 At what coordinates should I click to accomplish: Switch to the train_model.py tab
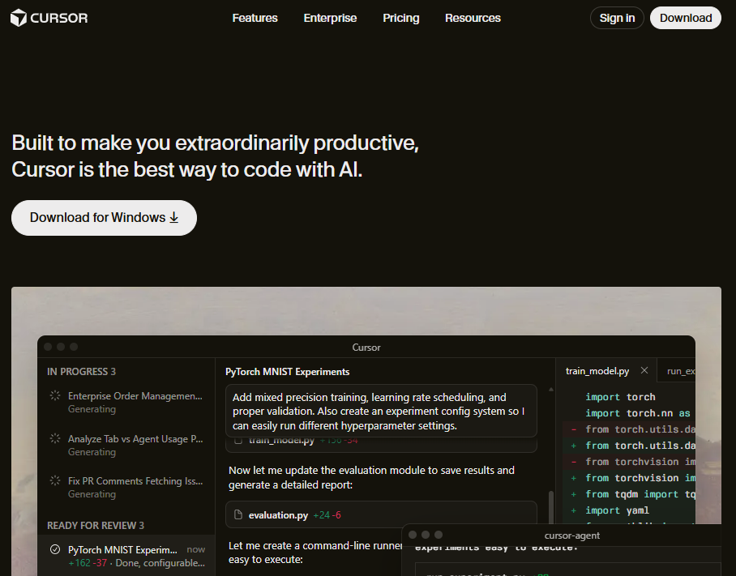597,371
